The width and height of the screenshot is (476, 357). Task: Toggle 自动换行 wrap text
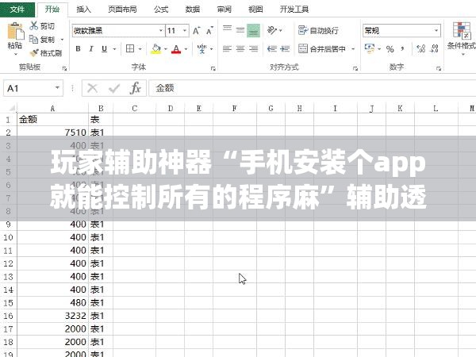point(318,30)
